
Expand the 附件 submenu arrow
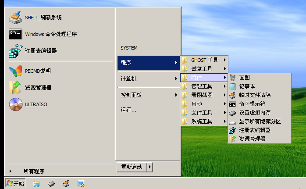coord(225,78)
